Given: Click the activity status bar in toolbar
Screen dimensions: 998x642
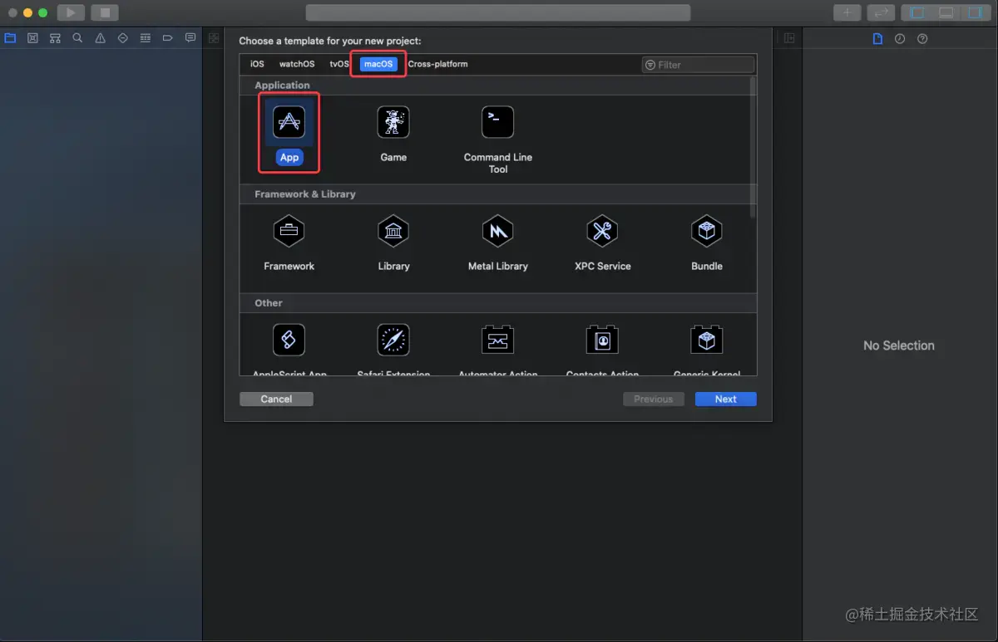Looking at the screenshot, I should 498,12.
